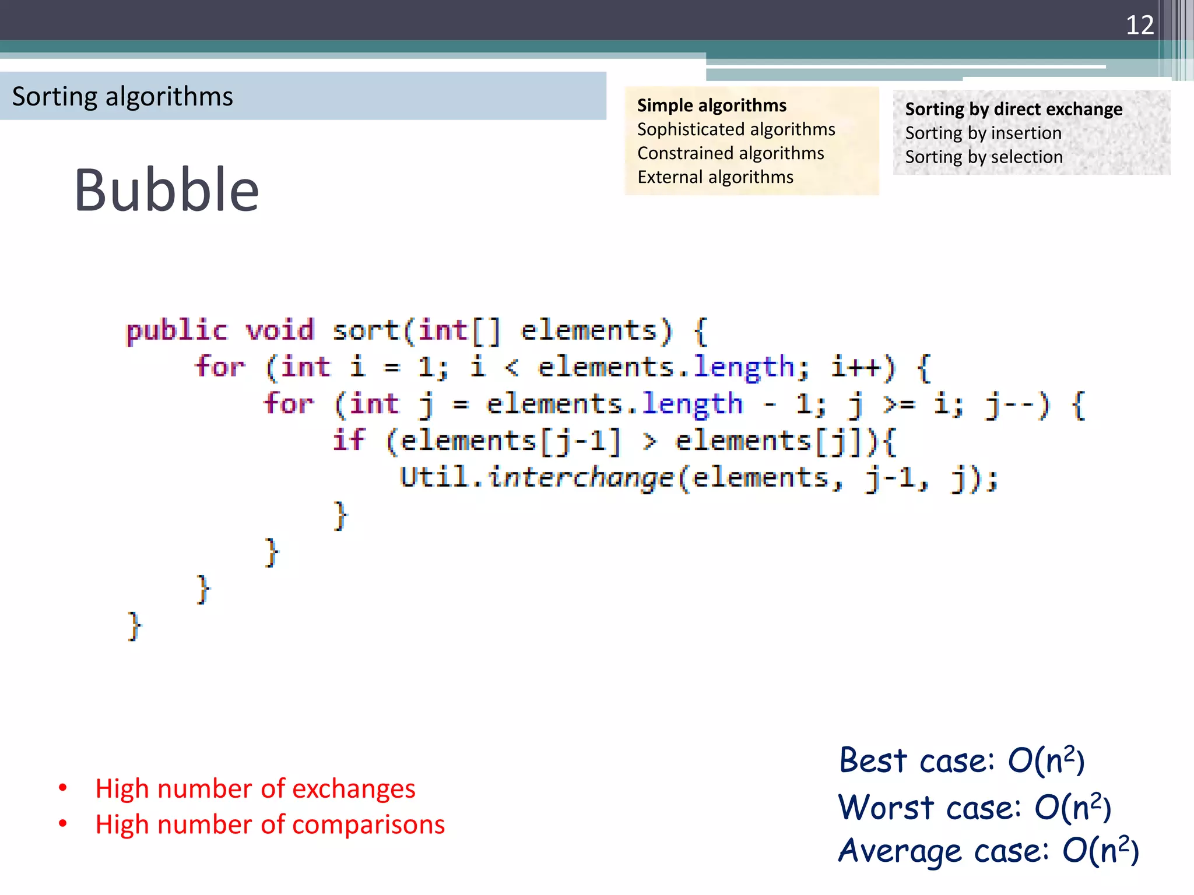Screen dimensions: 1194x895
Task: Select High number of comparisons bullet
Action: (x=270, y=824)
